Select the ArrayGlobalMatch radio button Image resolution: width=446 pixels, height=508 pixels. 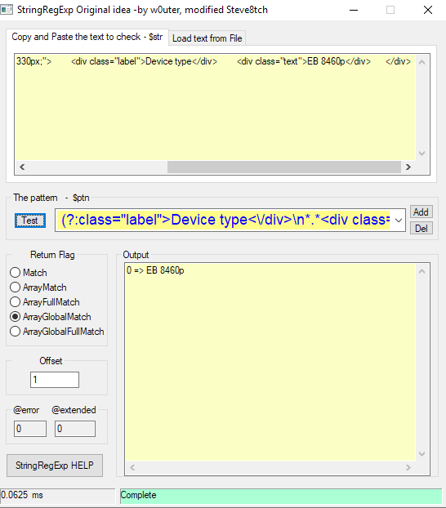click(51, 317)
